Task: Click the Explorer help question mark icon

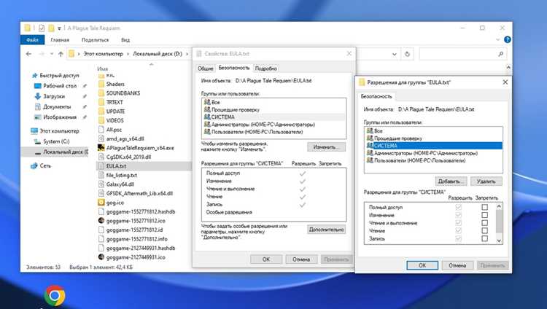Action: coord(508,40)
